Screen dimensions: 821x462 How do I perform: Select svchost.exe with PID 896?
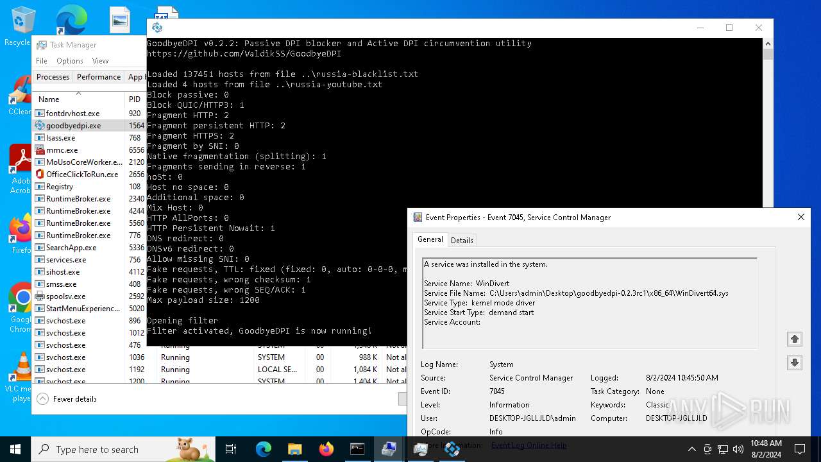89,321
